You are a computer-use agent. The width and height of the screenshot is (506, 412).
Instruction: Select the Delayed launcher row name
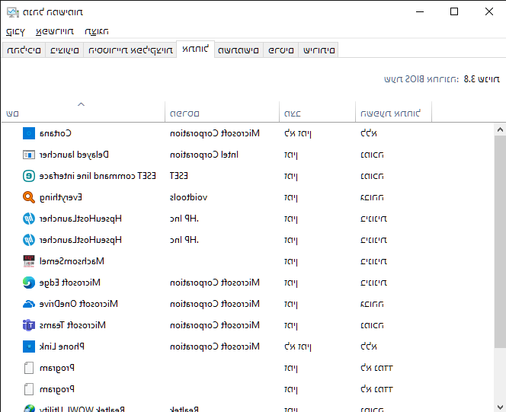[x=74, y=155]
